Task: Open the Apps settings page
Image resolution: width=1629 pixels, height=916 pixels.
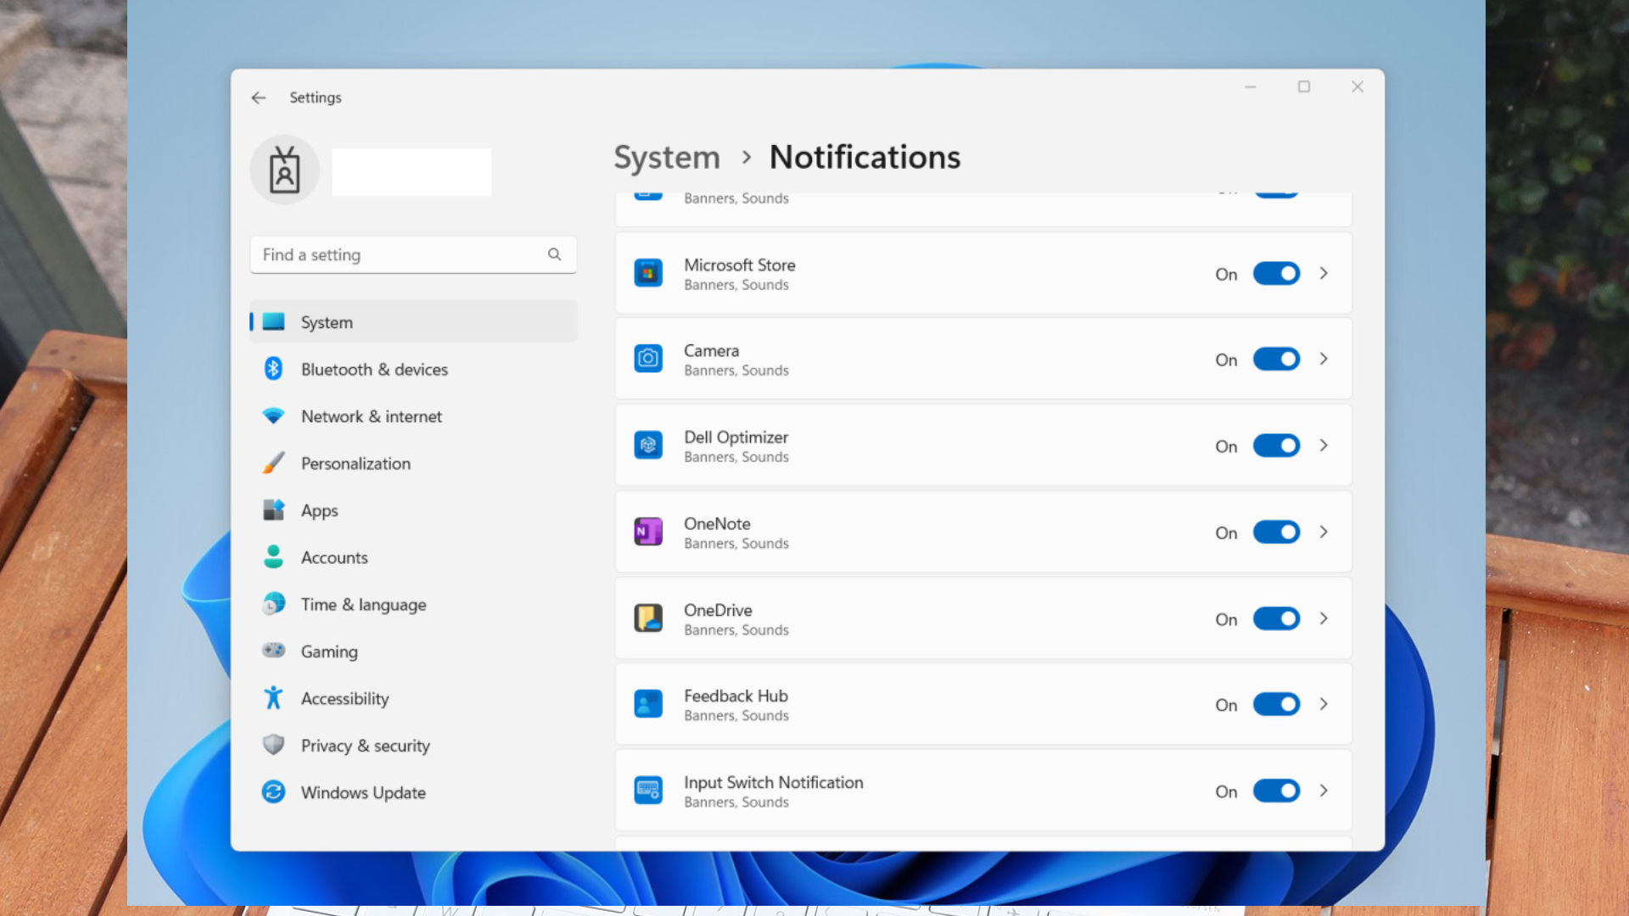Action: coord(413,510)
